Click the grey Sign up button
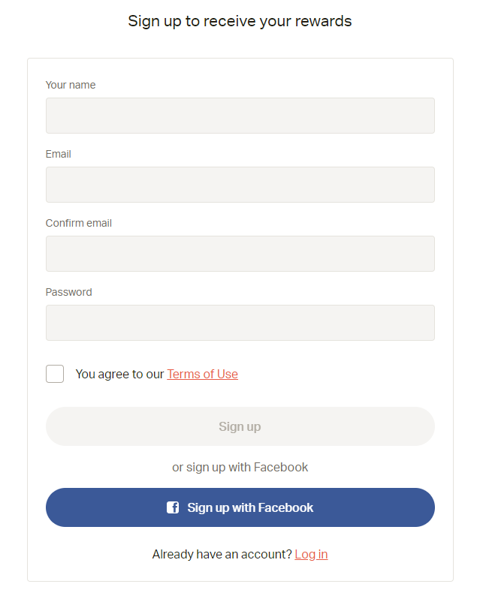Screen dimensions: 480x599 click(240, 426)
